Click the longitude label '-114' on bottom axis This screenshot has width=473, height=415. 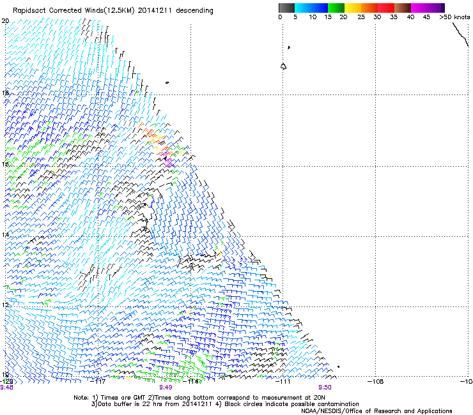(x=190, y=382)
